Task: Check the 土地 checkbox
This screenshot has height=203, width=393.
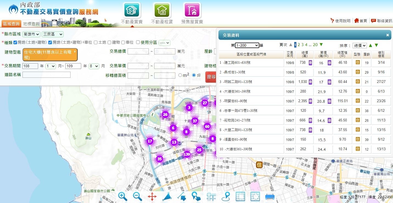Action: point(96,42)
